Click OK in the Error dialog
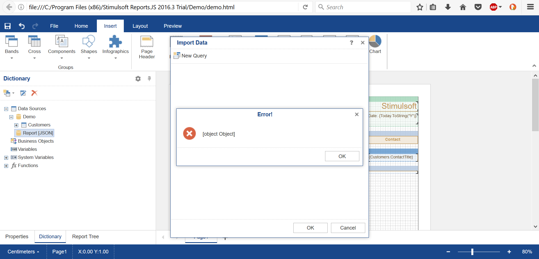 [x=342, y=156]
